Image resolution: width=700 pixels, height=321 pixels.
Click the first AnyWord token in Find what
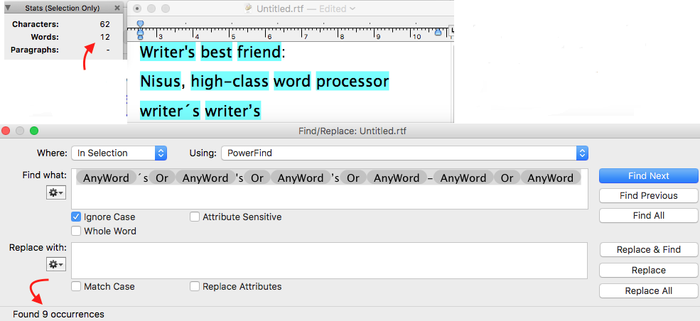(x=101, y=178)
